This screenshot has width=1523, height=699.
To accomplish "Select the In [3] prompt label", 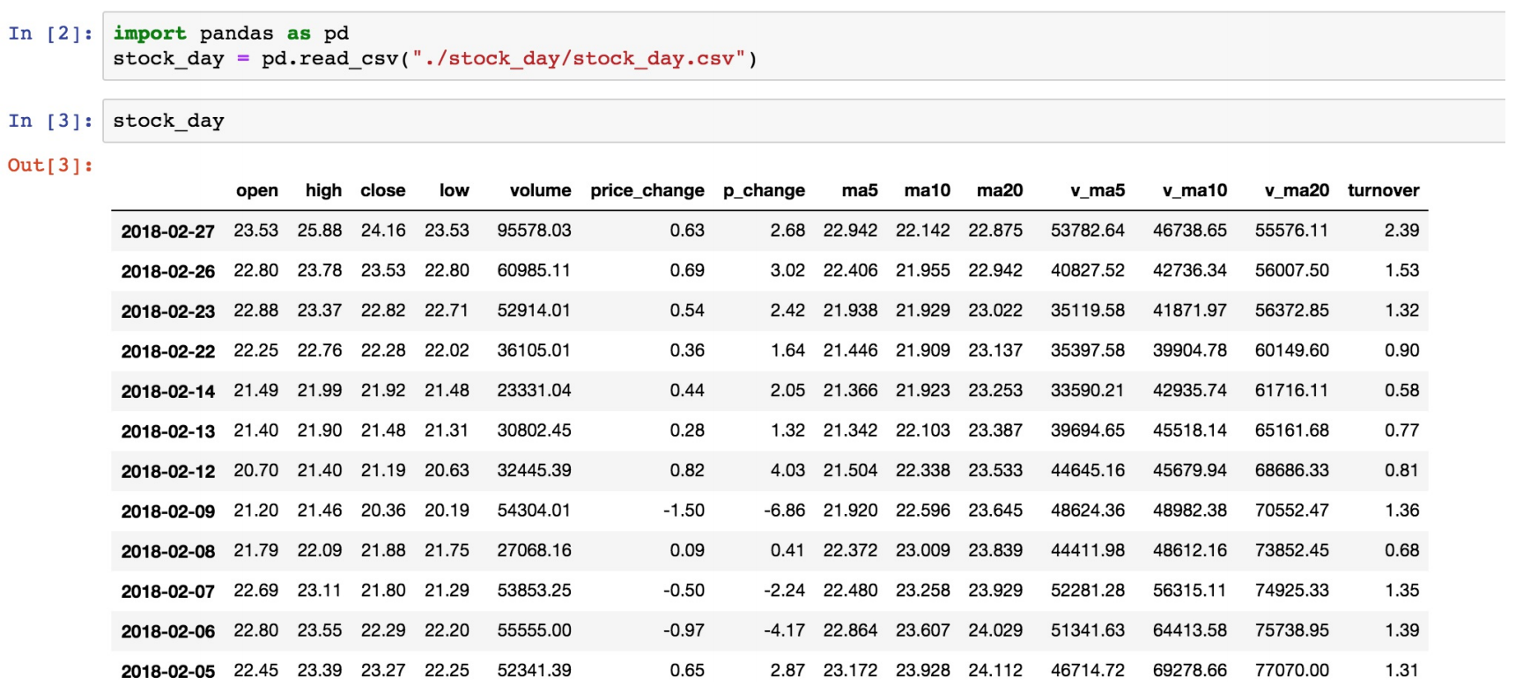I will [x=50, y=121].
